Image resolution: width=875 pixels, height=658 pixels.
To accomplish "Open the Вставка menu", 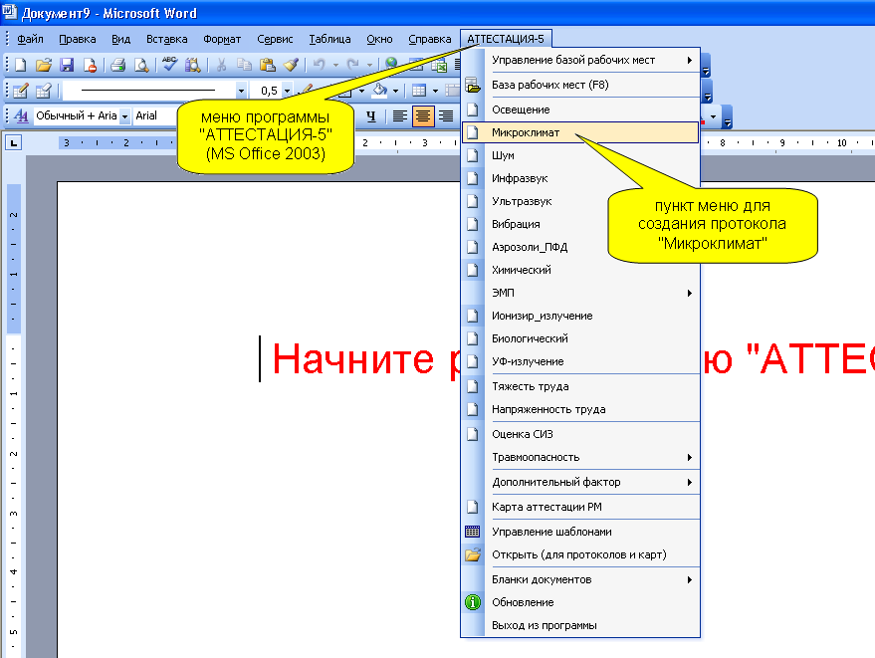I will click(166, 39).
